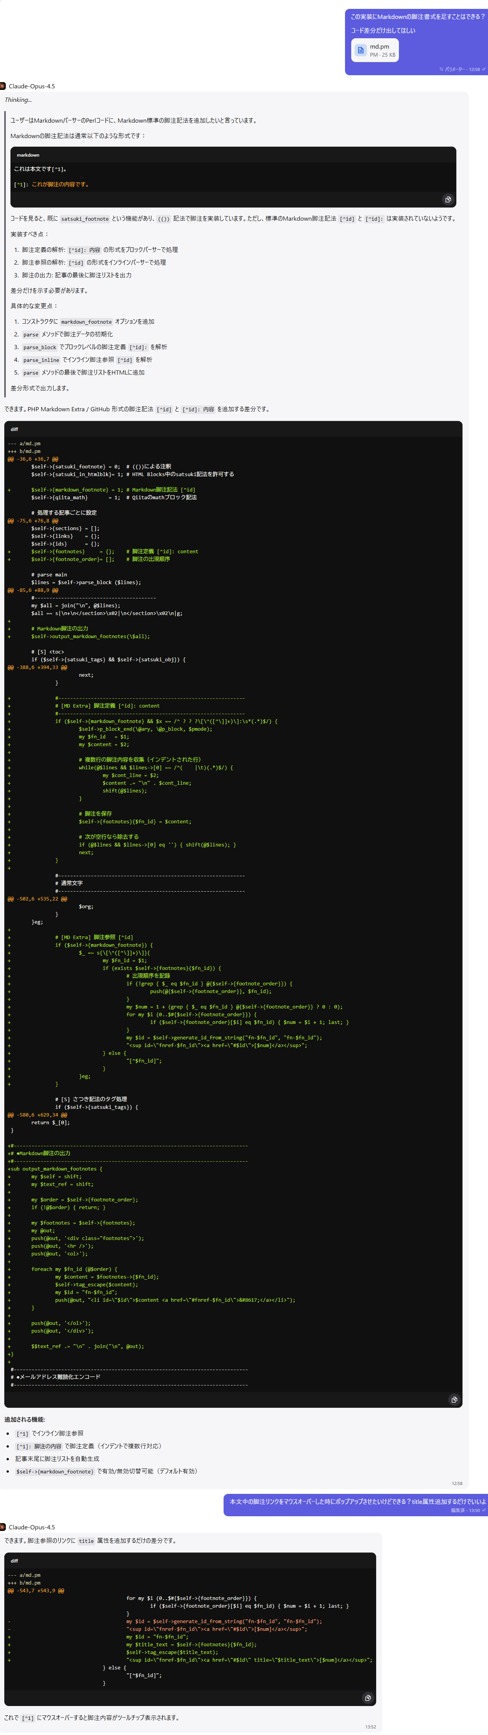Click the first 'diff' code block header label
This screenshot has height=1735, width=488.
coord(14,429)
